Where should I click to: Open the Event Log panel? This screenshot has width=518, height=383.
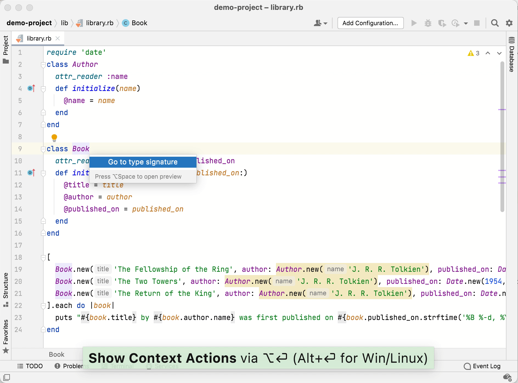pyautogui.click(x=482, y=366)
